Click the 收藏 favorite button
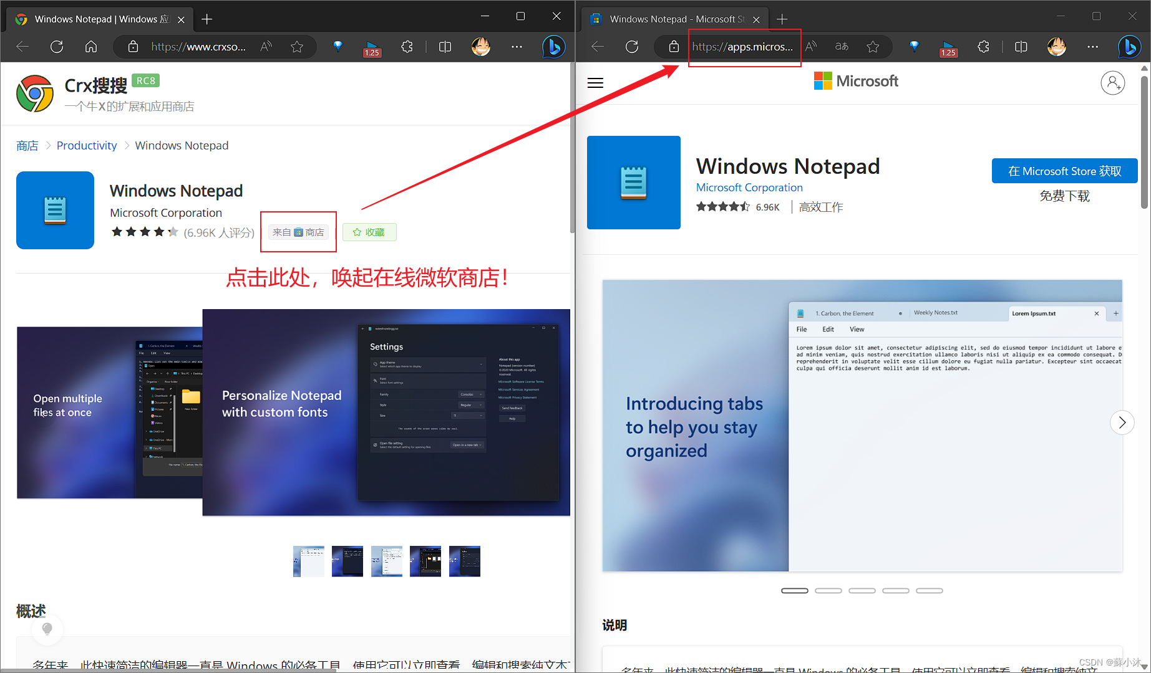This screenshot has width=1151, height=673. 369,232
